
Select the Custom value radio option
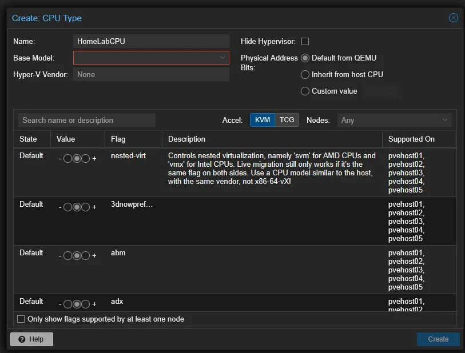[305, 91]
